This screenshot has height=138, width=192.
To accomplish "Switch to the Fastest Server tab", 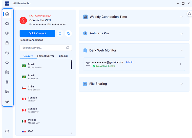I will click(x=46, y=56).
